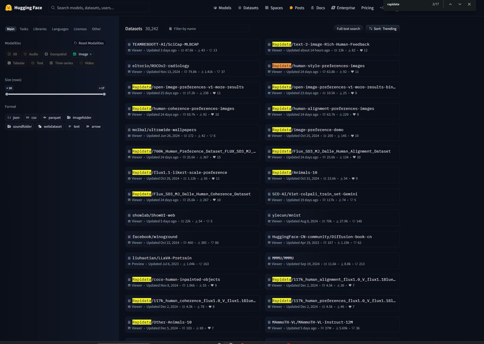Switch to the Languages filter tab
Screen dimensions: 484x344
point(60,29)
